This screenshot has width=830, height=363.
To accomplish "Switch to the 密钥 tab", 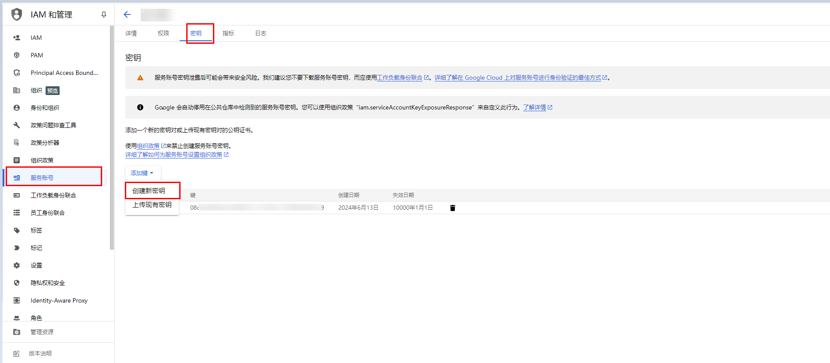I will 196,33.
